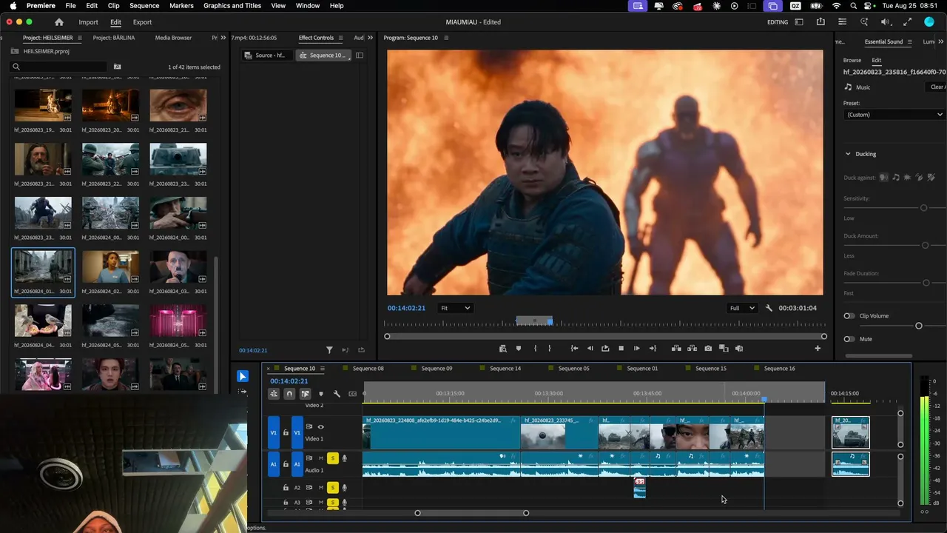Viewport: 947px width, 533px height.
Task: Toggle lock on Video 1 track
Action: pos(286,433)
